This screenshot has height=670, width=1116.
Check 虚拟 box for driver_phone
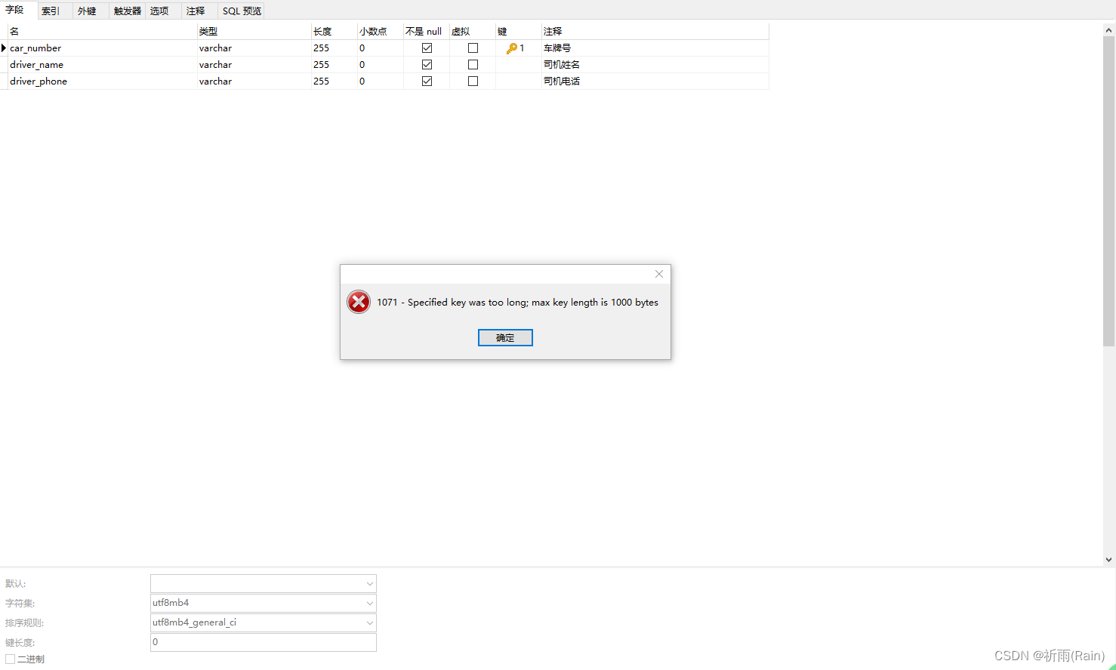pyautogui.click(x=473, y=81)
